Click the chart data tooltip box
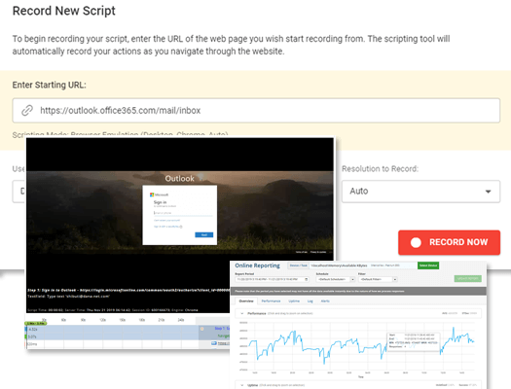The height and width of the screenshot is (389, 511). point(414,340)
